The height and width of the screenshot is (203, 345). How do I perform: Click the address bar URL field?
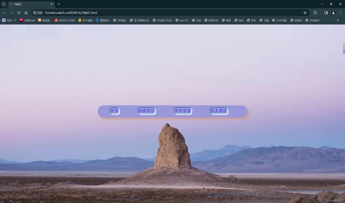tap(163, 13)
